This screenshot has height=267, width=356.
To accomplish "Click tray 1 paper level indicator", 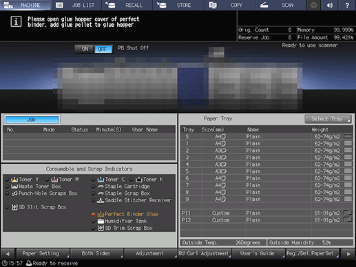I will pos(348,143).
